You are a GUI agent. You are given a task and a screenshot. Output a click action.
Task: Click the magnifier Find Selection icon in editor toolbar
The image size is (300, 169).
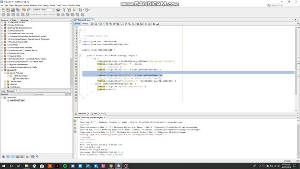[x=107, y=24]
